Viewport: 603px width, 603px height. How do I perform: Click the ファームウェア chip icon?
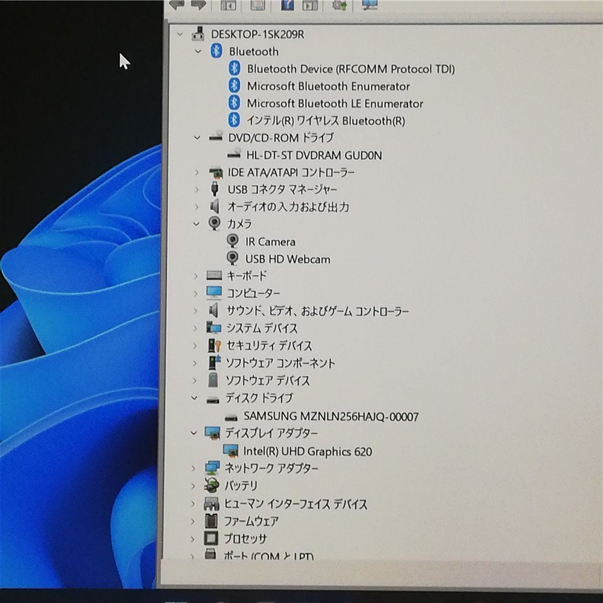210,521
